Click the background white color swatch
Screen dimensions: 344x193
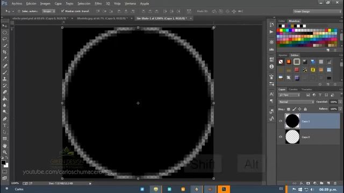(6, 166)
